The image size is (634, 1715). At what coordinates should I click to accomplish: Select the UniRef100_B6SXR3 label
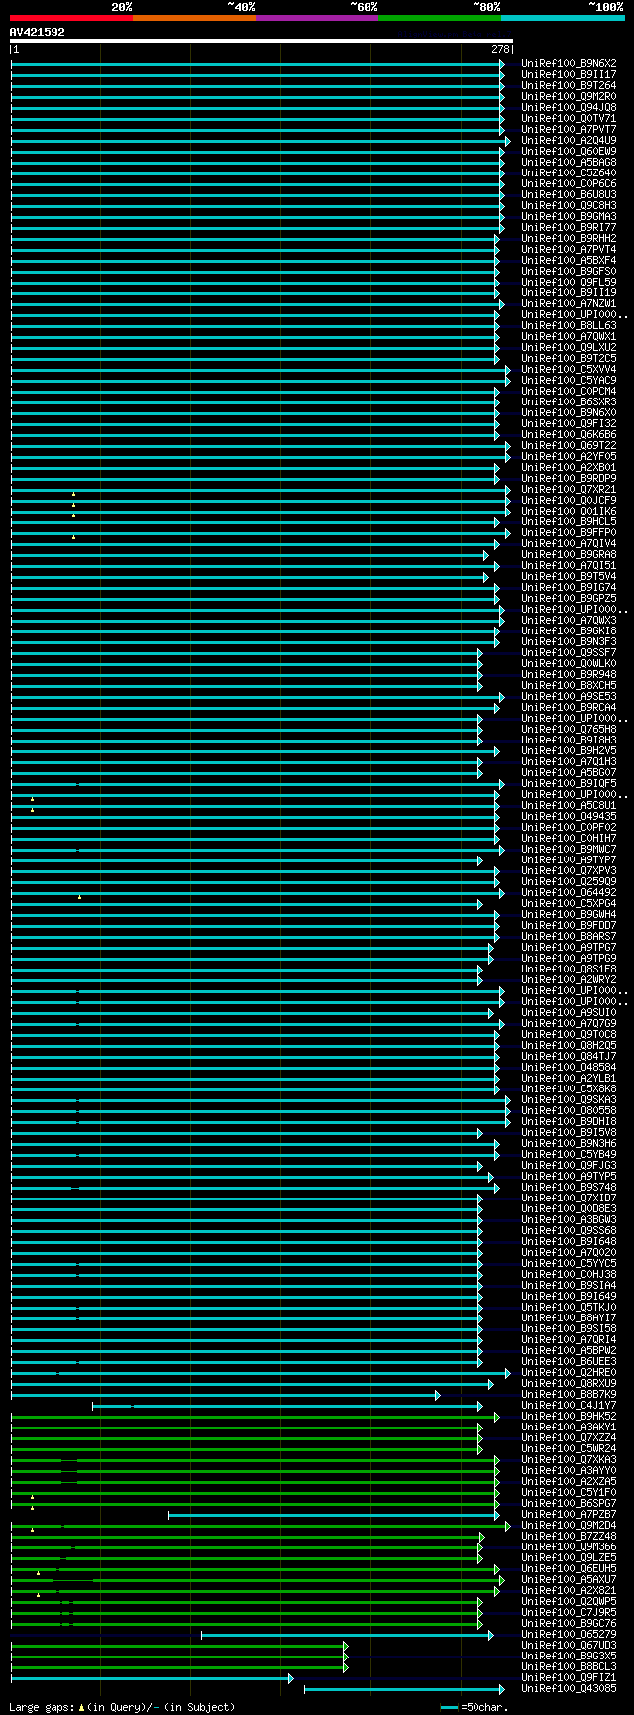[x=569, y=401]
